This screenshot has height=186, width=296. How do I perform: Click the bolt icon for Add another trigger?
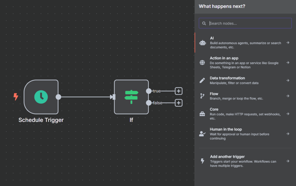tap(203, 161)
